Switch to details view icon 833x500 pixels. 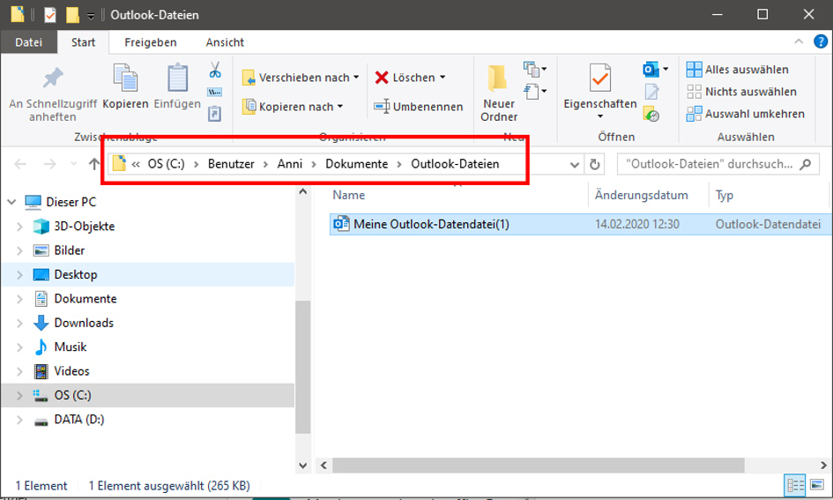click(x=795, y=485)
